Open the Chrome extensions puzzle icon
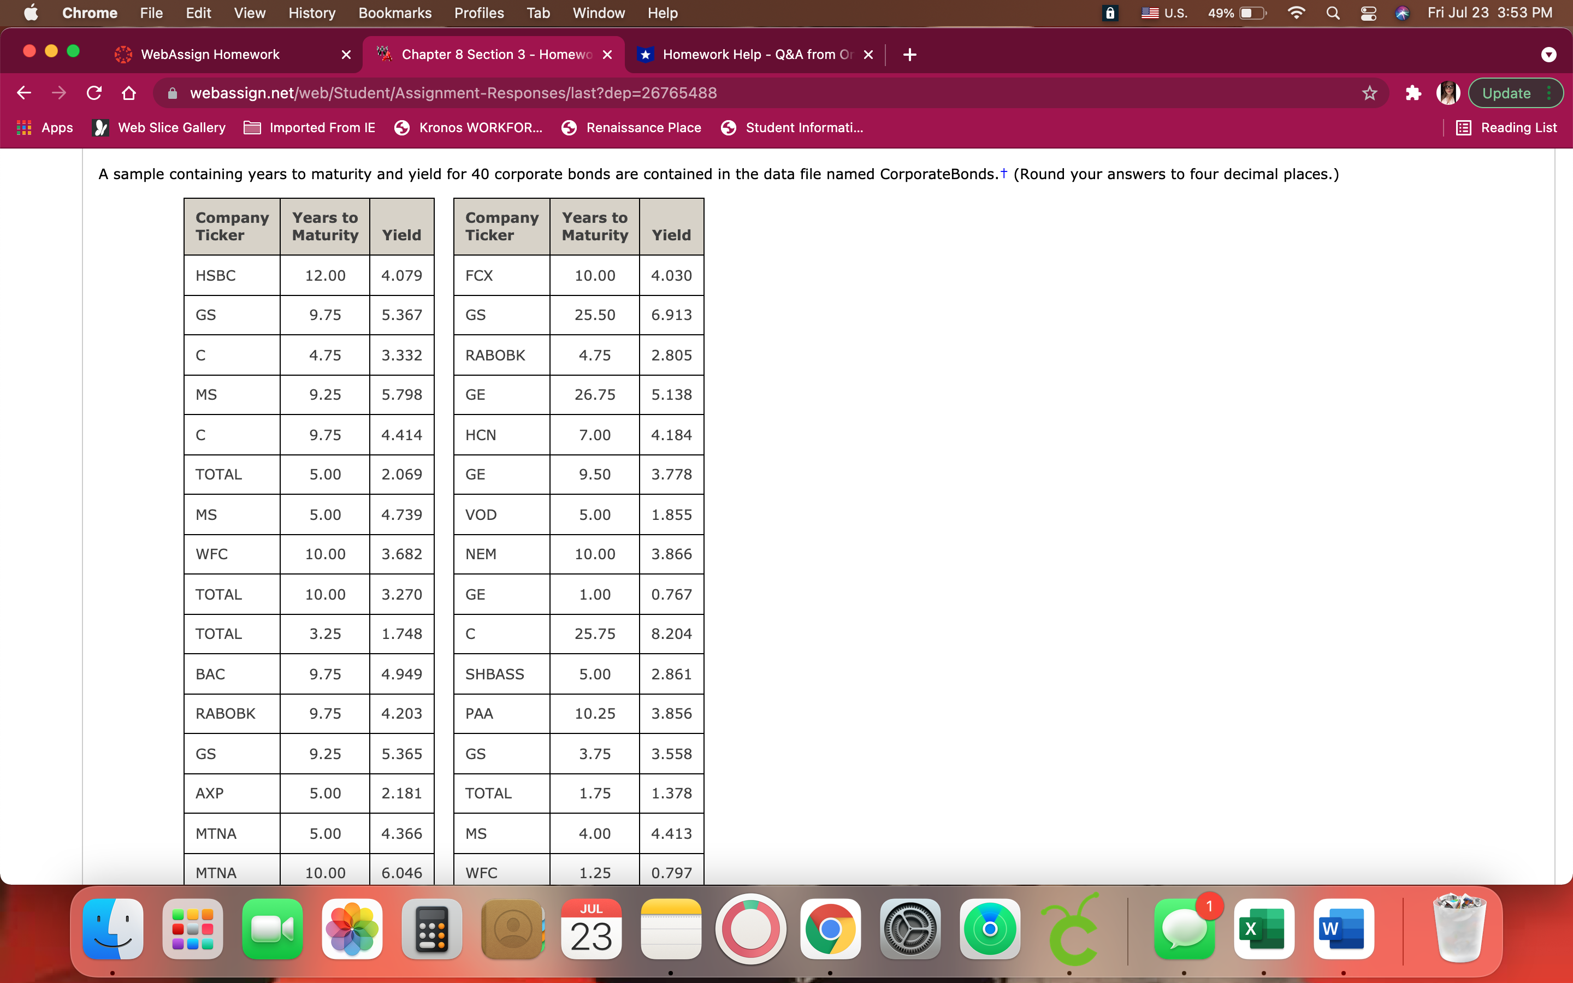The image size is (1573, 983). (x=1412, y=92)
